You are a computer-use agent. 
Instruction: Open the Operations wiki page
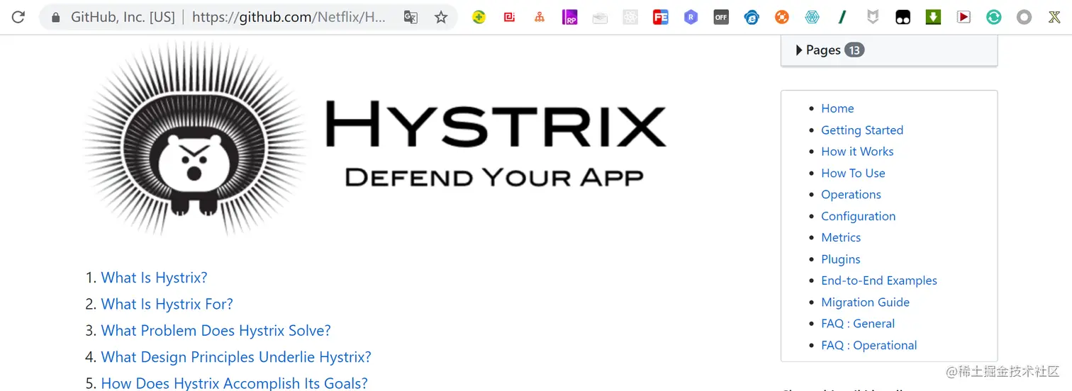coord(851,195)
